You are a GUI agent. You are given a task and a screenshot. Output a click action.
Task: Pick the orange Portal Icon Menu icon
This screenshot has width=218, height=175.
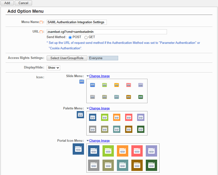tap(123, 151)
